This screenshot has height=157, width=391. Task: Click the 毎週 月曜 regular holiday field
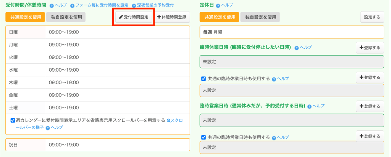[291, 32]
